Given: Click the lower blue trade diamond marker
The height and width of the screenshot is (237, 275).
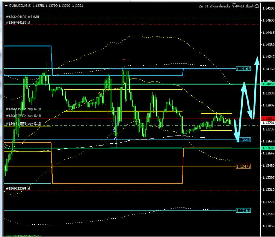Looking at the screenshot, I should click(x=115, y=139).
